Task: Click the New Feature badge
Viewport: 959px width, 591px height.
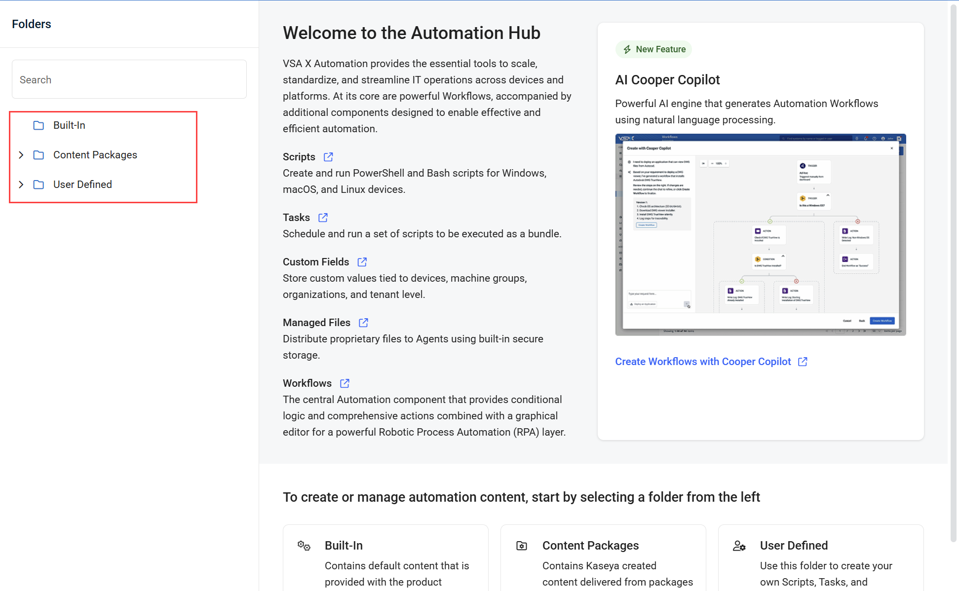Action: 653,49
